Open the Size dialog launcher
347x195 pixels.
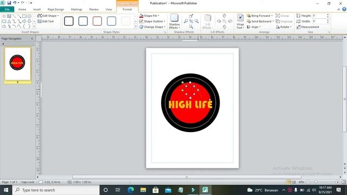tap(329, 32)
